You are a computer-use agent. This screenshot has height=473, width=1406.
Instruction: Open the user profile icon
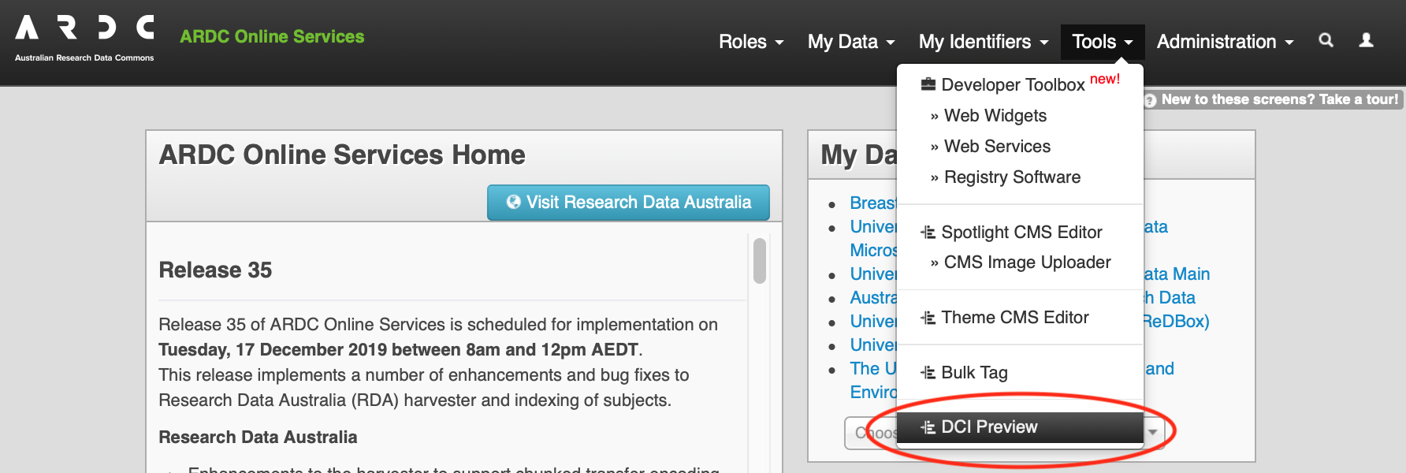(x=1367, y=40)
